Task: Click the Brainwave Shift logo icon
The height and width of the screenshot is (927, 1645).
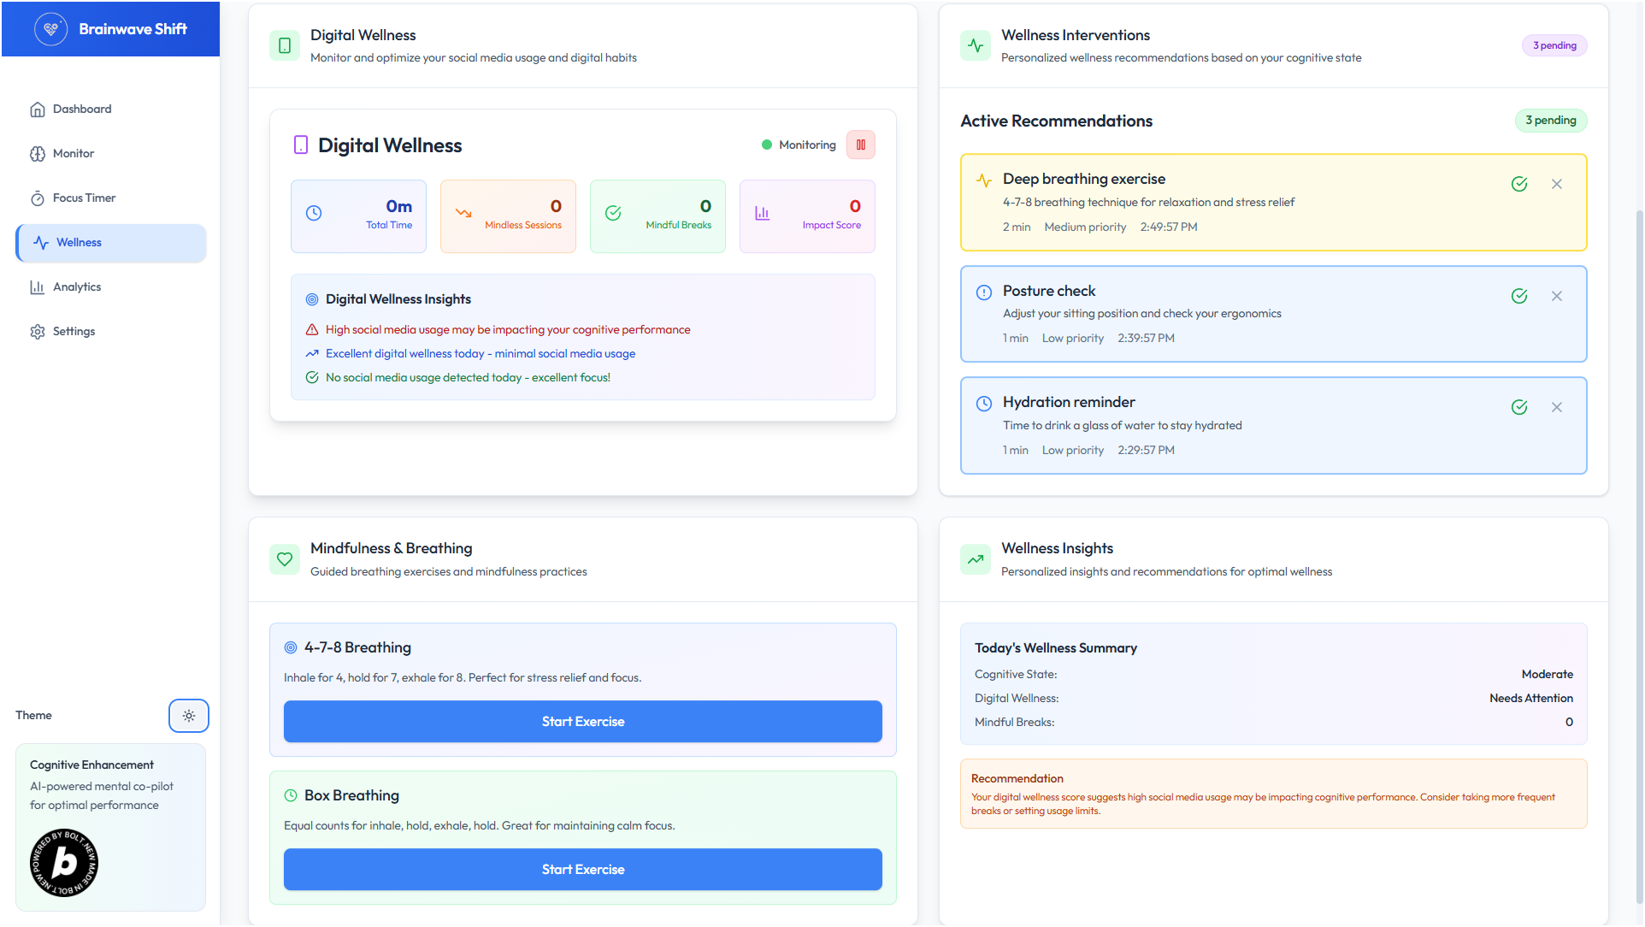Action: [50, 29]
